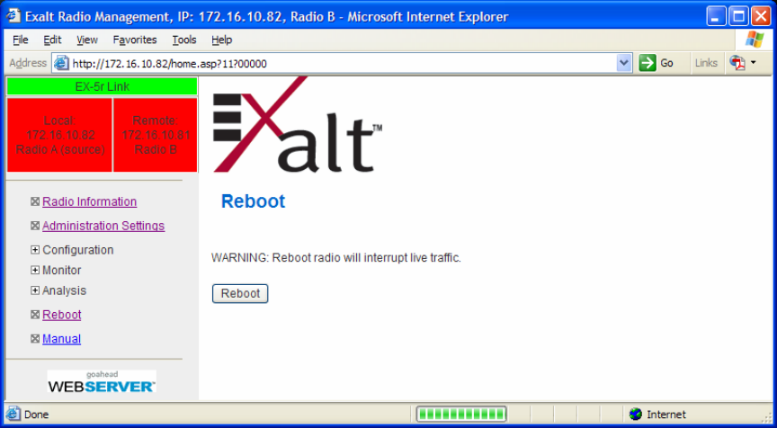This screenshot has height=428, width=777.
Task: Click inside the address URL field
Action: coord(342,64)
